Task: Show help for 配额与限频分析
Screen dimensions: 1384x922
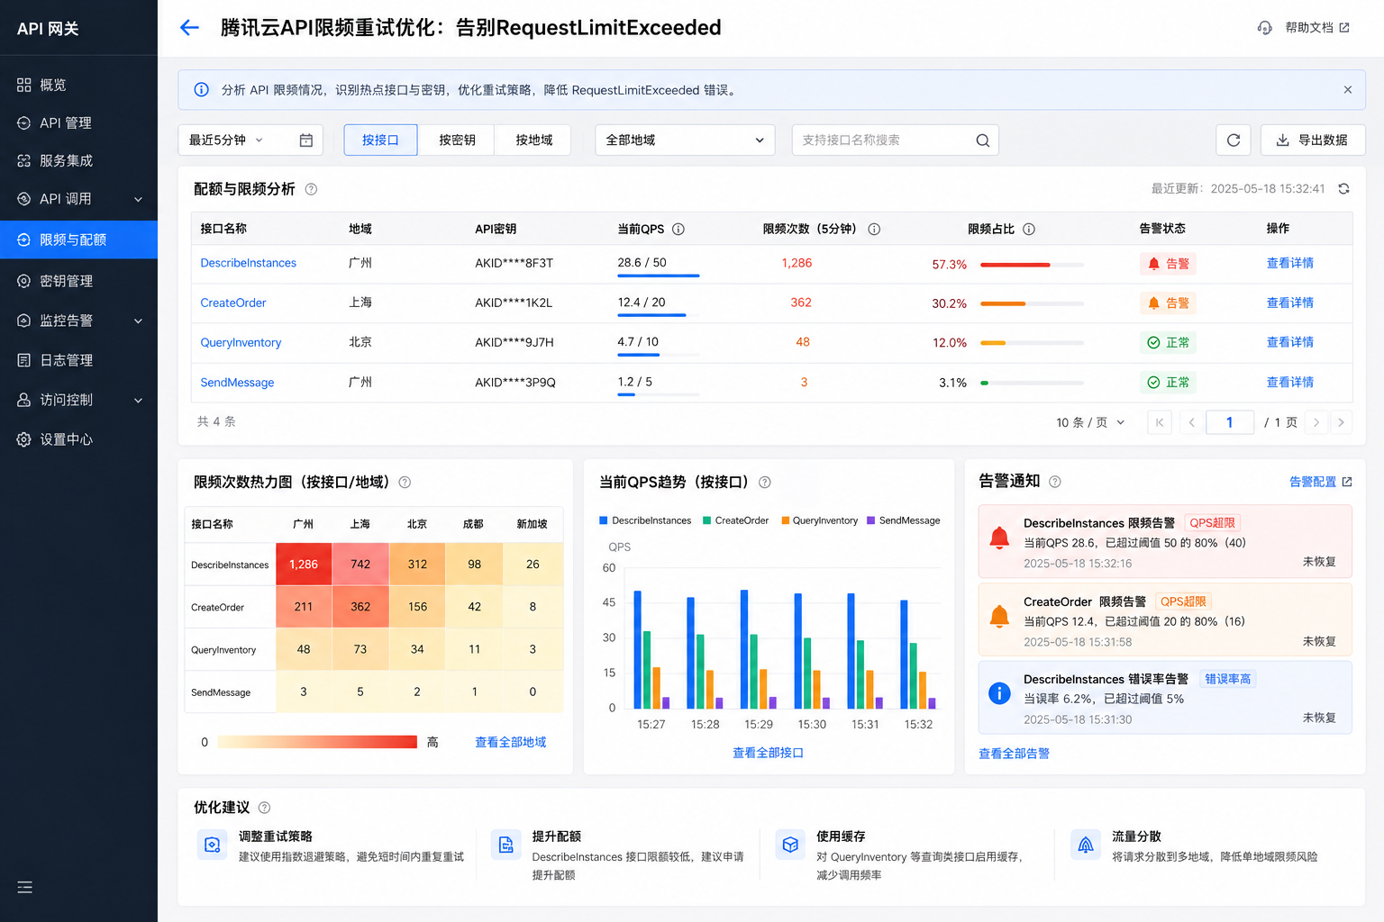Action: coord(311,189)
